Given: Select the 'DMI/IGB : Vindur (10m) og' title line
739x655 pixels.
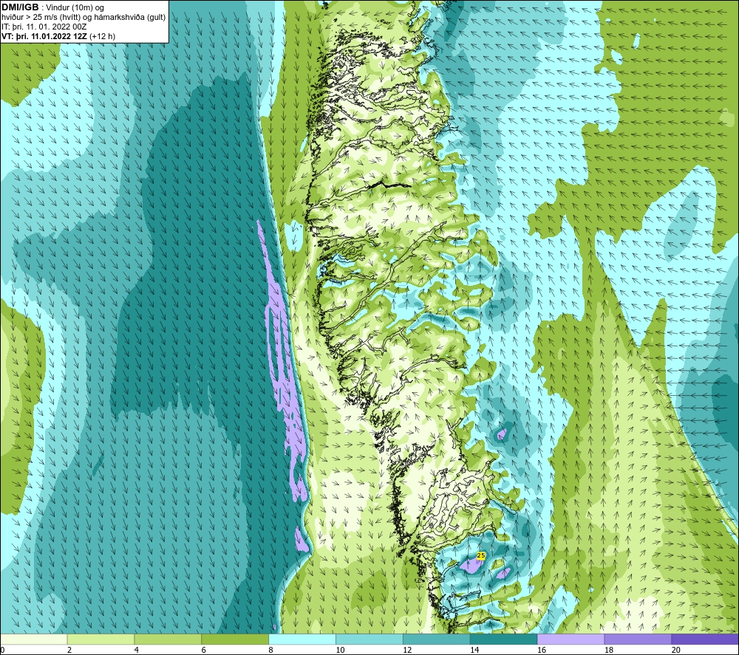Looking at the screenshot, I should pos(52,7).
